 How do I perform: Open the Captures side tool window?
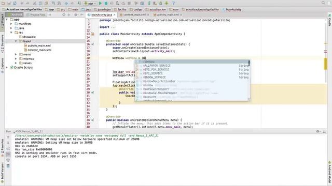(2, 66)
